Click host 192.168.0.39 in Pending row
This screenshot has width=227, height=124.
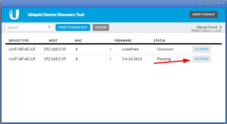55,59
